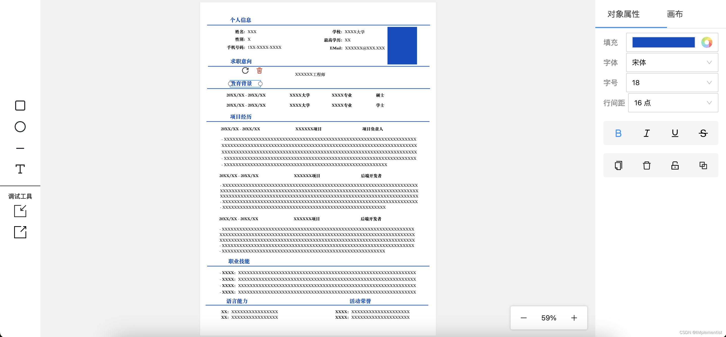Click the lock icon in properties
This screenshot has height=337, width=726.
coord(675,165)
